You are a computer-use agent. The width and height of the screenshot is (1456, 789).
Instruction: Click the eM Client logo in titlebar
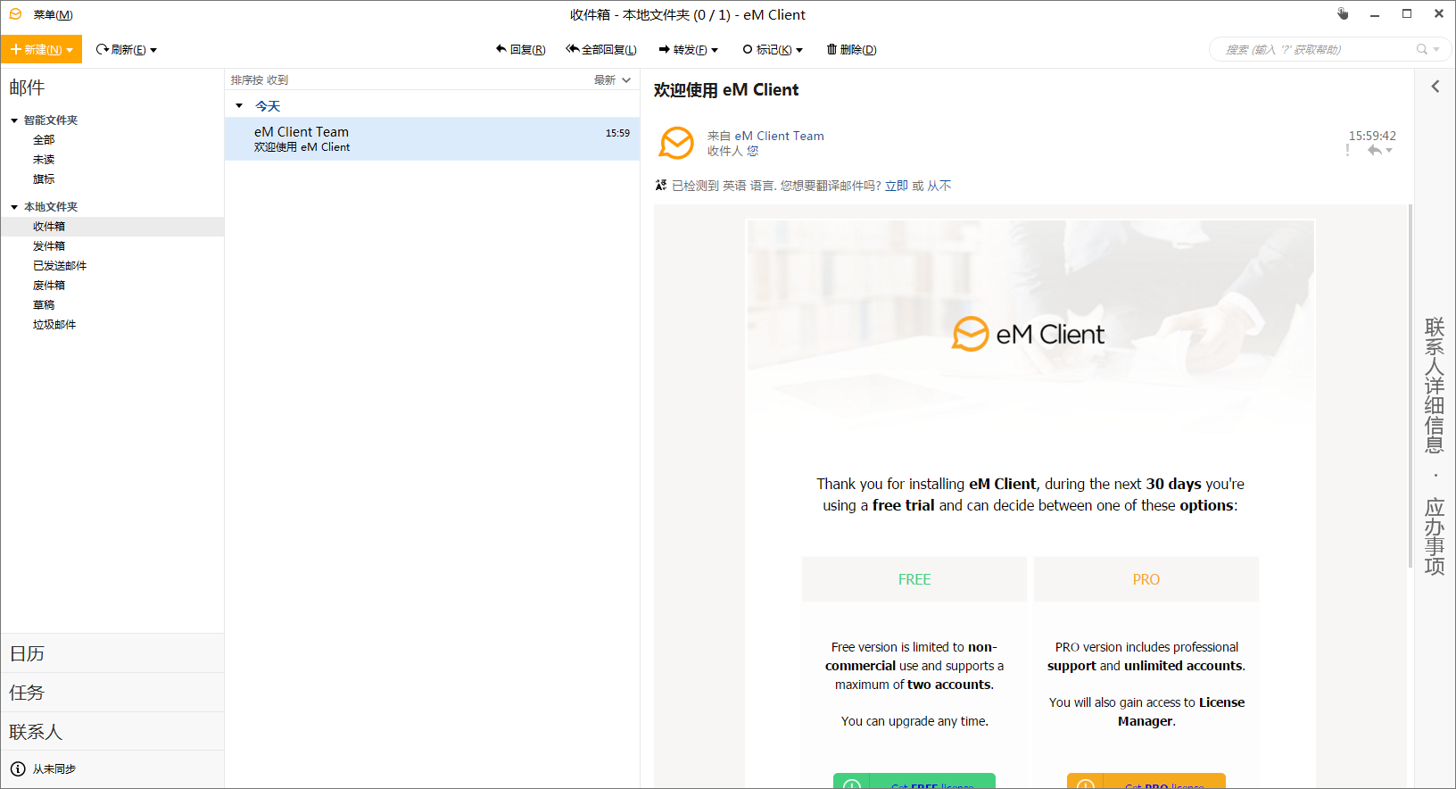coord(15,14)
